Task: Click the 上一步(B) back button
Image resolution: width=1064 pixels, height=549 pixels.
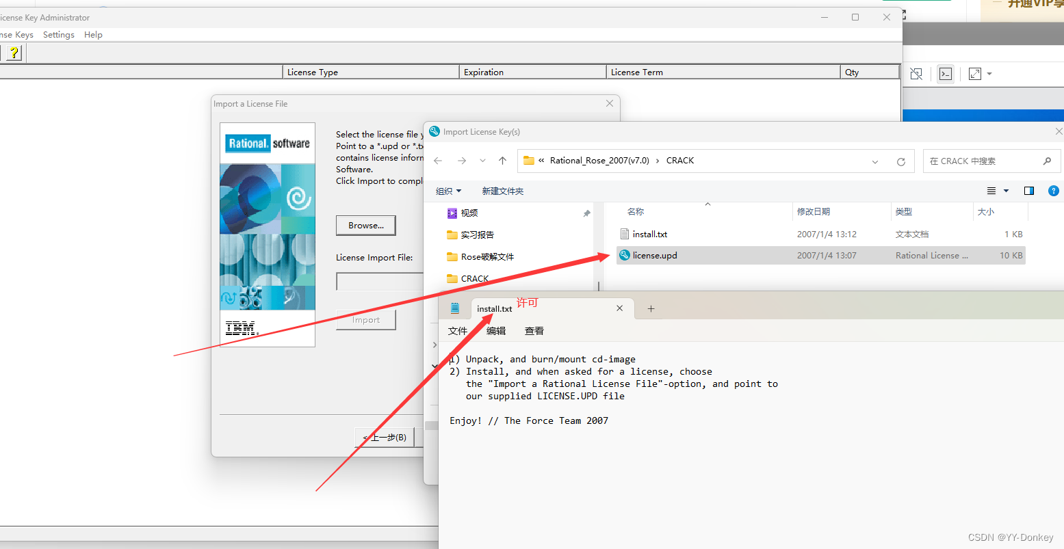Action: click(385, 438)
